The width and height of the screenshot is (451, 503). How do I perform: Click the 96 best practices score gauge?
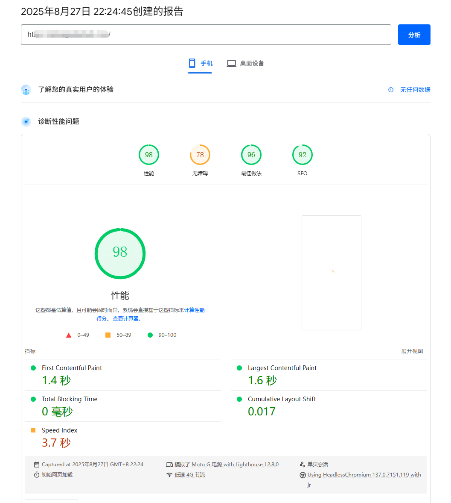tap(251, 155)
